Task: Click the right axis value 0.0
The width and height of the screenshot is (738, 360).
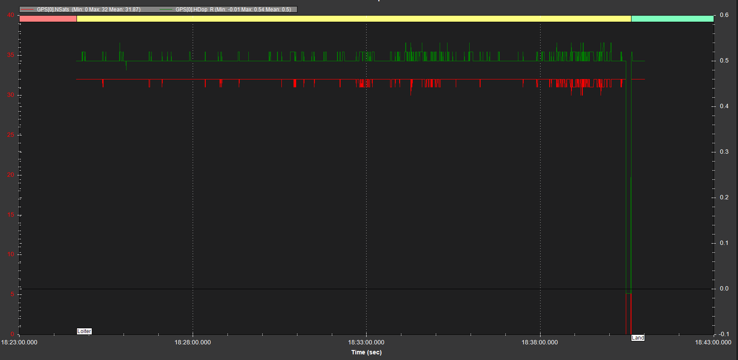Action: point(724,288)
